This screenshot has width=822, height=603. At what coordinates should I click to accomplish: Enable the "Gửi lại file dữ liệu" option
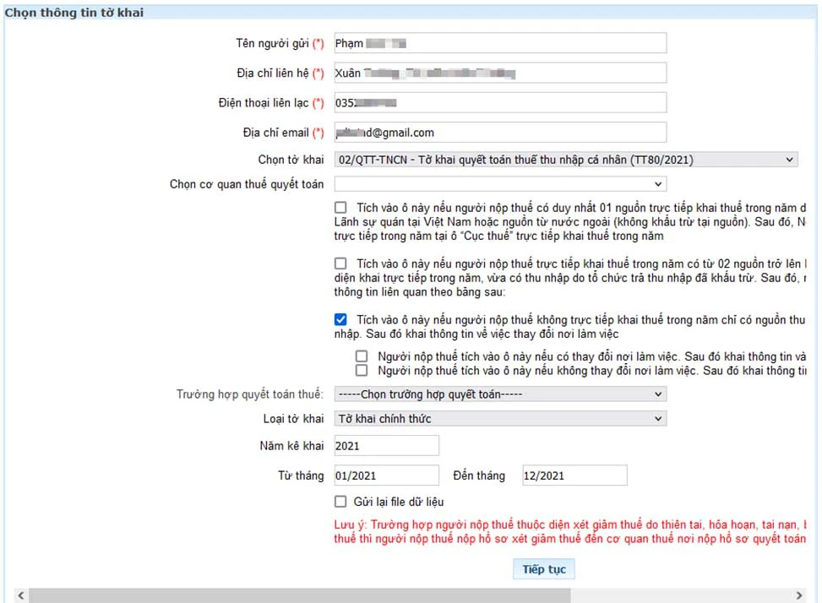pyautogui.click(x=341, y=501)
